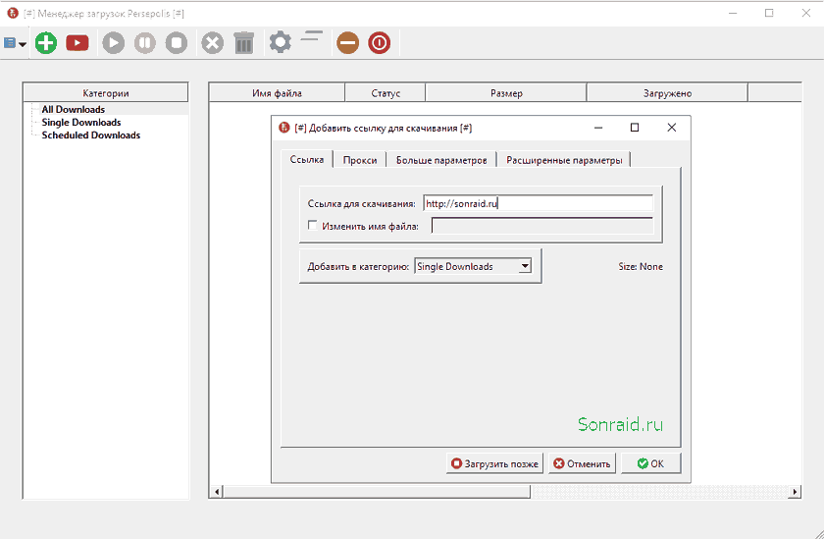
Task: Click the trash can delete icon
Action: point(244,42)
